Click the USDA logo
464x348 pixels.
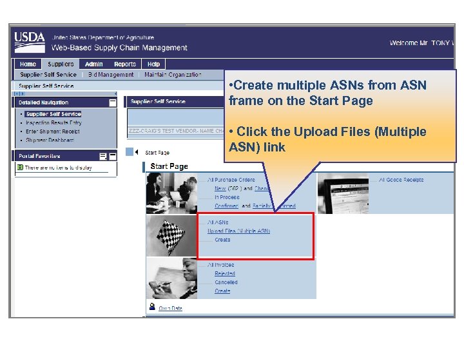(x=30, y=42)
